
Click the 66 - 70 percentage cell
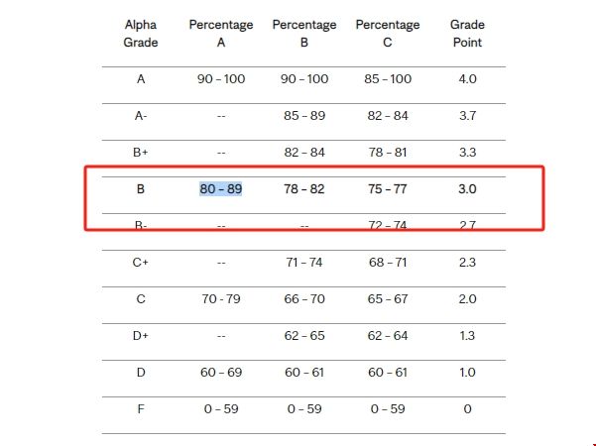303,299
